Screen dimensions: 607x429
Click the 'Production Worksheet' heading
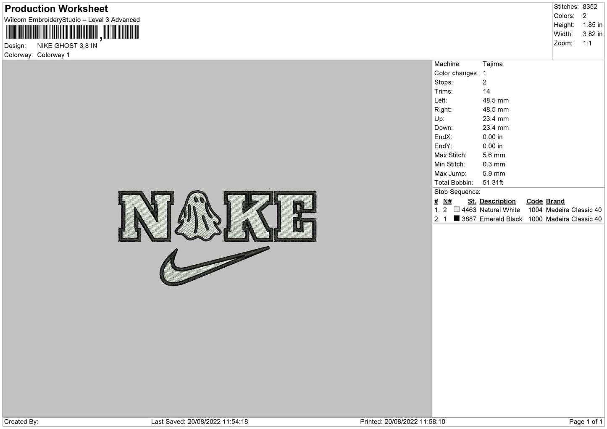56,9
